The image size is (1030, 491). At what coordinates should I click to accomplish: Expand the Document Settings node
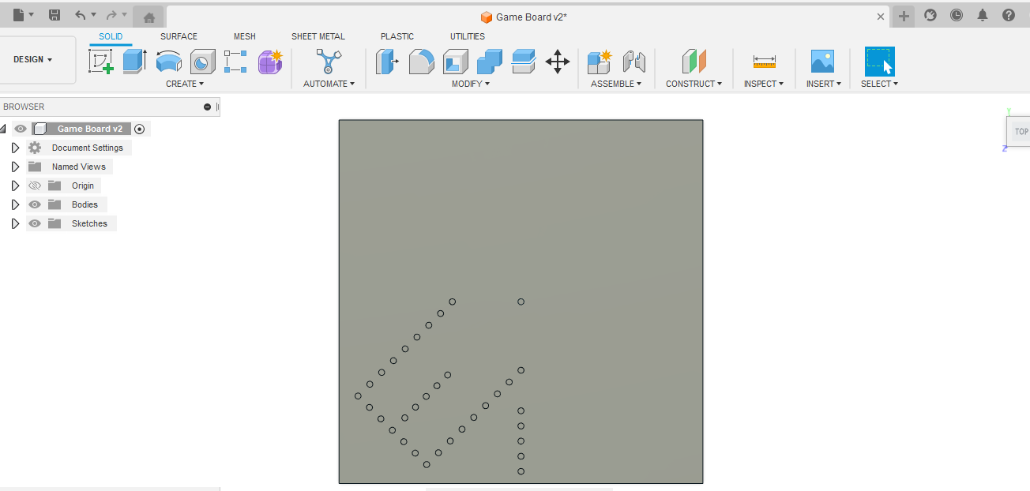[15, 148]
